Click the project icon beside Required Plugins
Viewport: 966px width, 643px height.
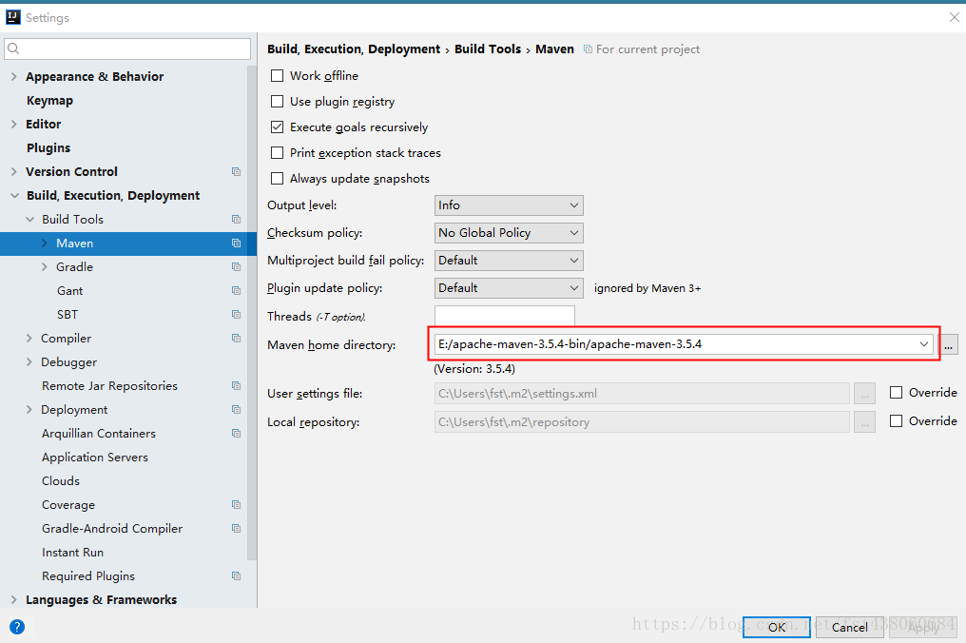tap(236, 575)
